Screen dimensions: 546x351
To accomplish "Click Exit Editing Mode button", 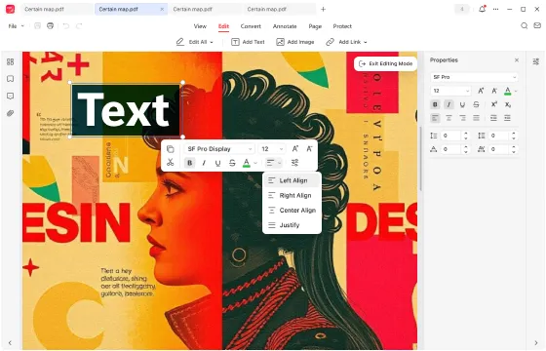I will coord(385,63).
